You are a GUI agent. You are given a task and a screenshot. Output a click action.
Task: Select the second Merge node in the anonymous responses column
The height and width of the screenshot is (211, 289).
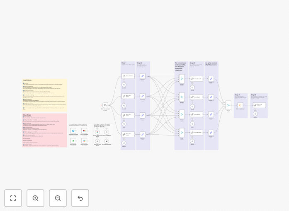(x=182, y=97)
